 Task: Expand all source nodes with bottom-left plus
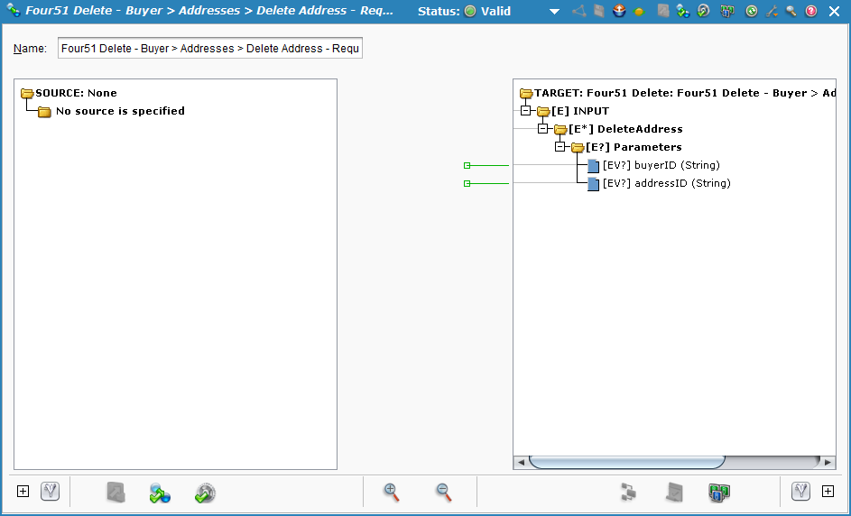[x=23, y=492]
